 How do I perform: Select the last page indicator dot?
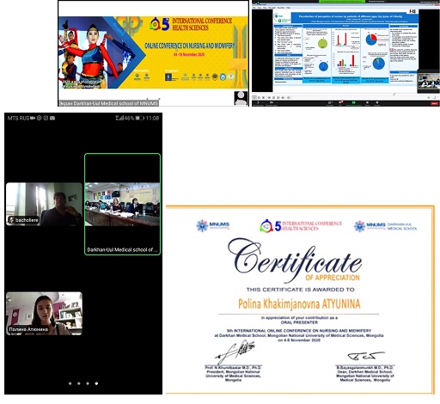pyautogui.click(x=96, y=383)
